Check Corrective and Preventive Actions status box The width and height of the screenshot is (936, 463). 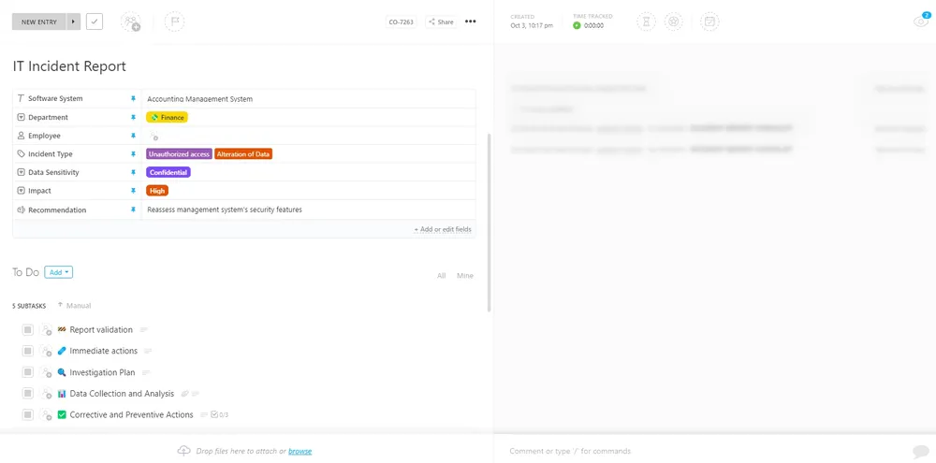27,414
